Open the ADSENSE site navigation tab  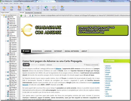(48, 51)
